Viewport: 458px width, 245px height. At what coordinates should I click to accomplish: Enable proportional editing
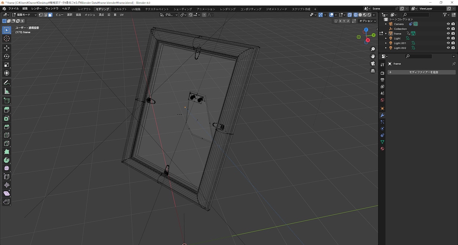[x=204, y=15]
